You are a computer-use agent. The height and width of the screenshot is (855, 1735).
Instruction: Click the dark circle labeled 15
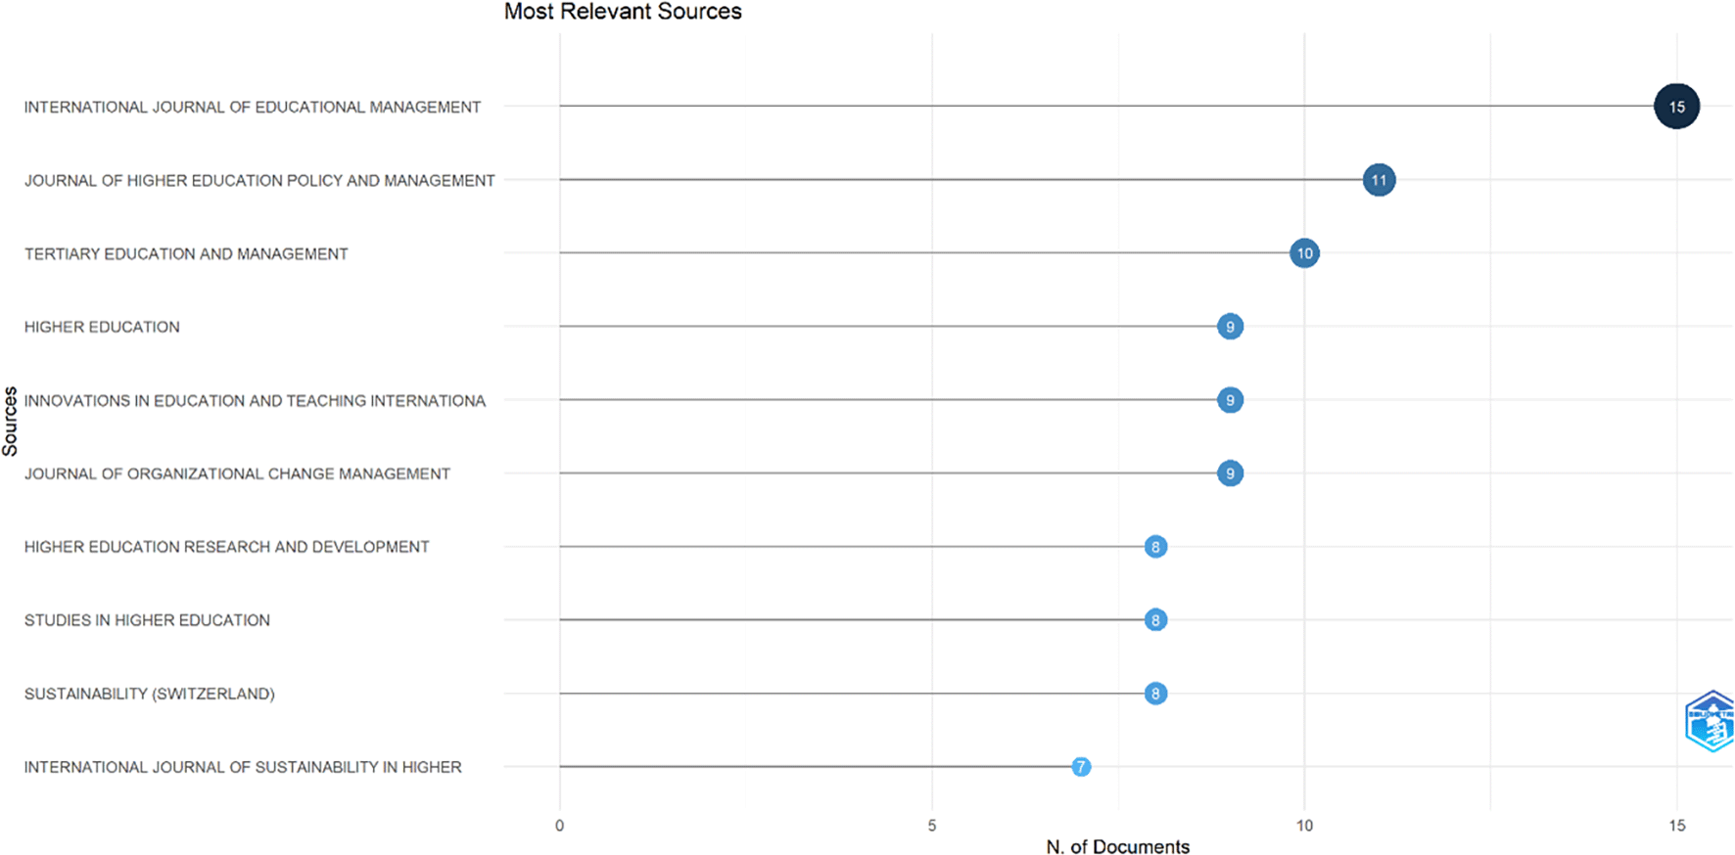pyautogui.click(x=1676, y=107)
